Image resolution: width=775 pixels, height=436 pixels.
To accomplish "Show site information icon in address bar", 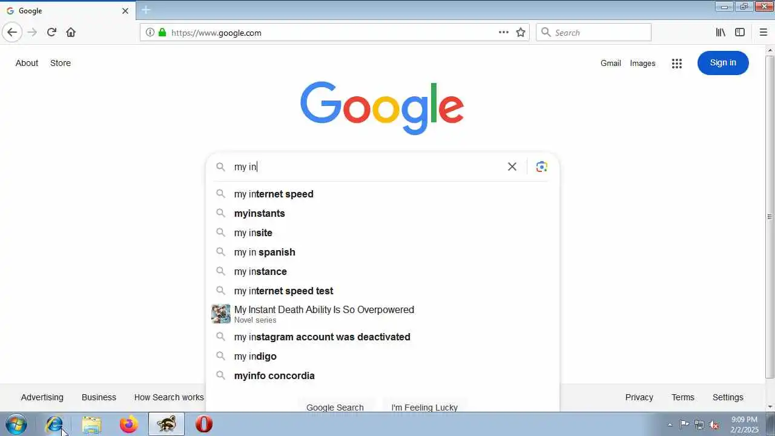I will (x=150, y=33).
